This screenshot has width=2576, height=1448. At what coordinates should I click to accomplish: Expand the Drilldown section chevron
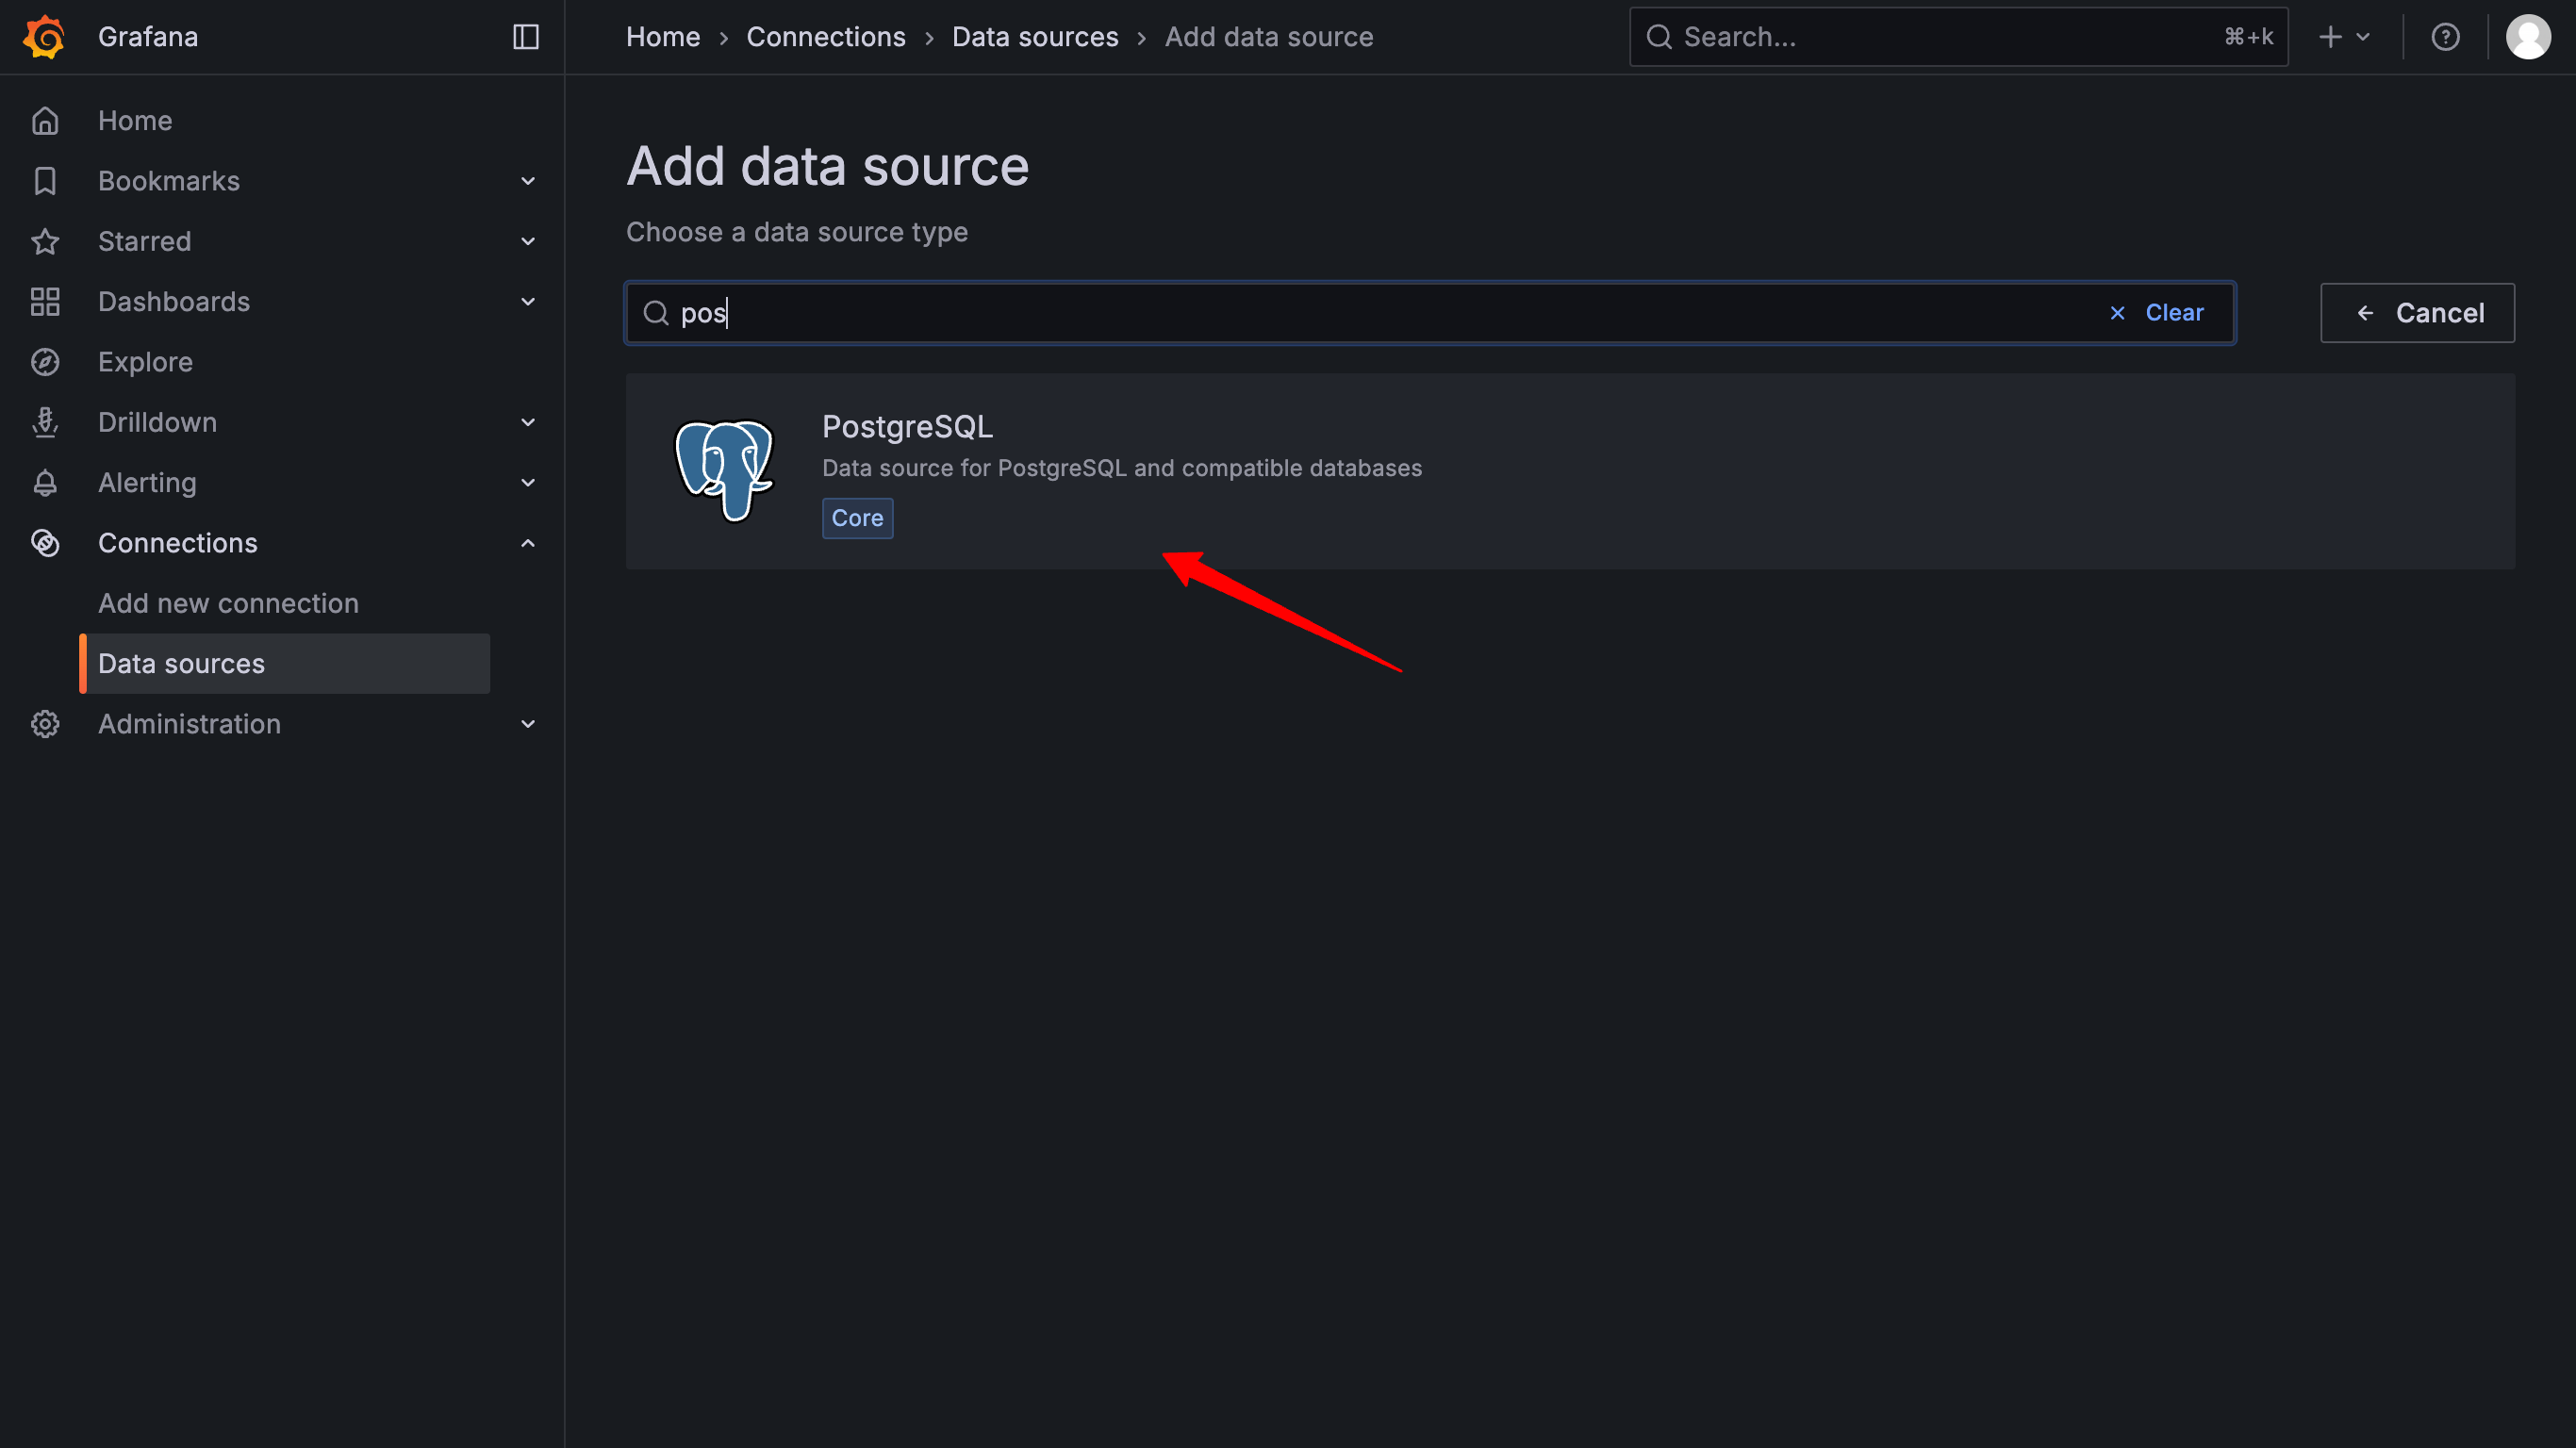[x=528, y=422]
